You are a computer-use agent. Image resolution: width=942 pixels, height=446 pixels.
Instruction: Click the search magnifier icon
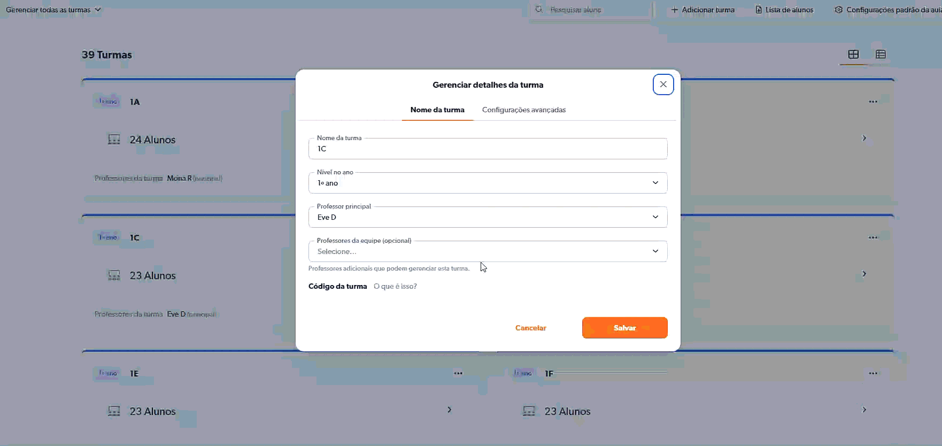[x=539, y=10]
